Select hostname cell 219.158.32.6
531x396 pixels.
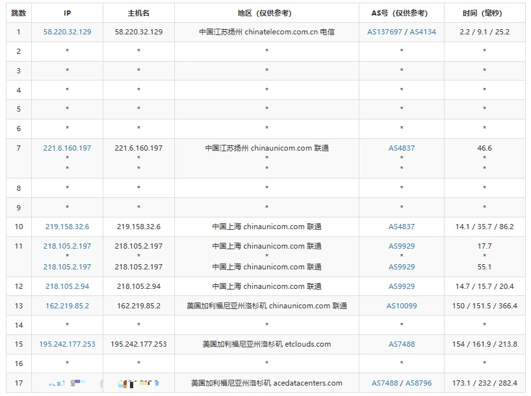138,227
